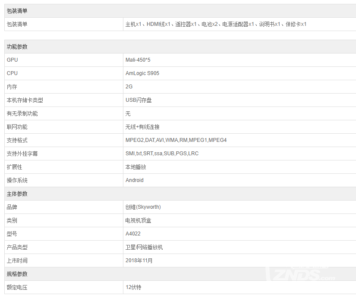
Task: Click the 型号 label
Action: click(12, 234)
